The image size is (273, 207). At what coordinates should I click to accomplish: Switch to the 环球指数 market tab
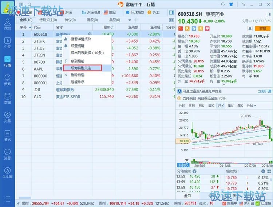tap(135, 12)
